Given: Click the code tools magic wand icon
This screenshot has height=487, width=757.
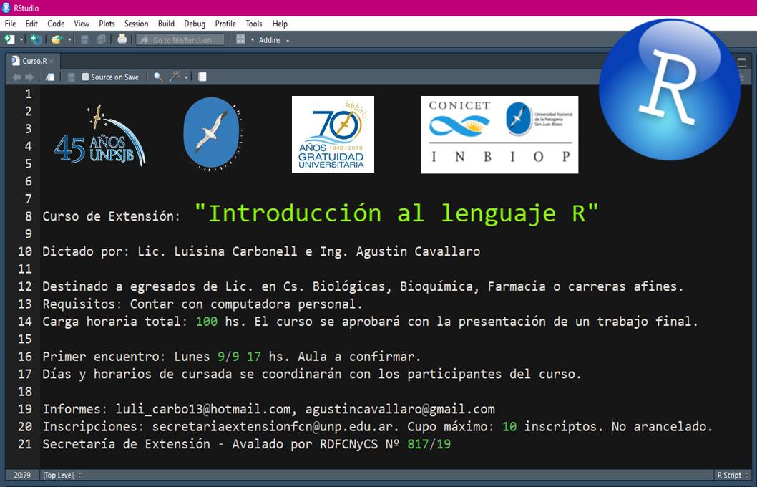Looking at the screenshot, I should tap(175, 77).
